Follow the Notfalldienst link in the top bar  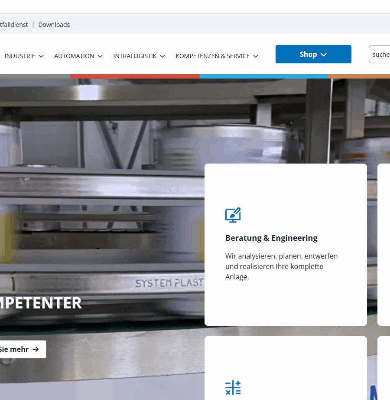click(14, 25)
